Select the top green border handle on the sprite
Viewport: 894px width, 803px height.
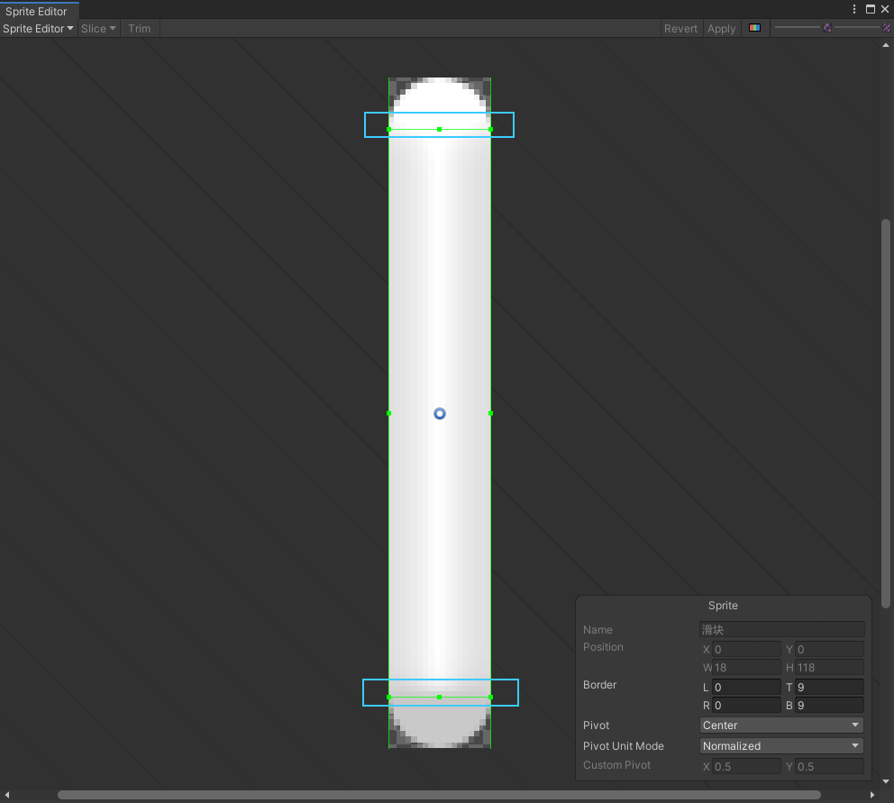click(x=439, y=129)
